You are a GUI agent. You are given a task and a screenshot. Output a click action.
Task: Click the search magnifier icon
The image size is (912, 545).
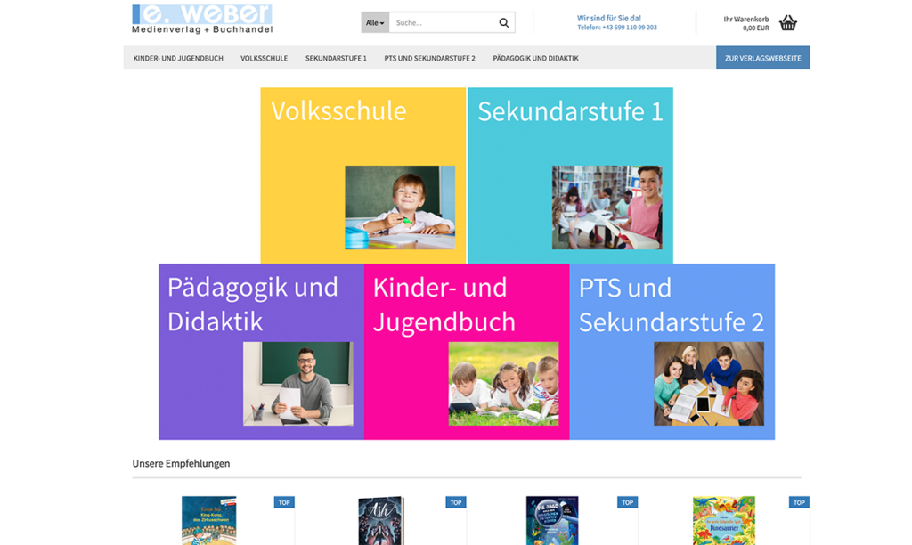click(503, 23)
